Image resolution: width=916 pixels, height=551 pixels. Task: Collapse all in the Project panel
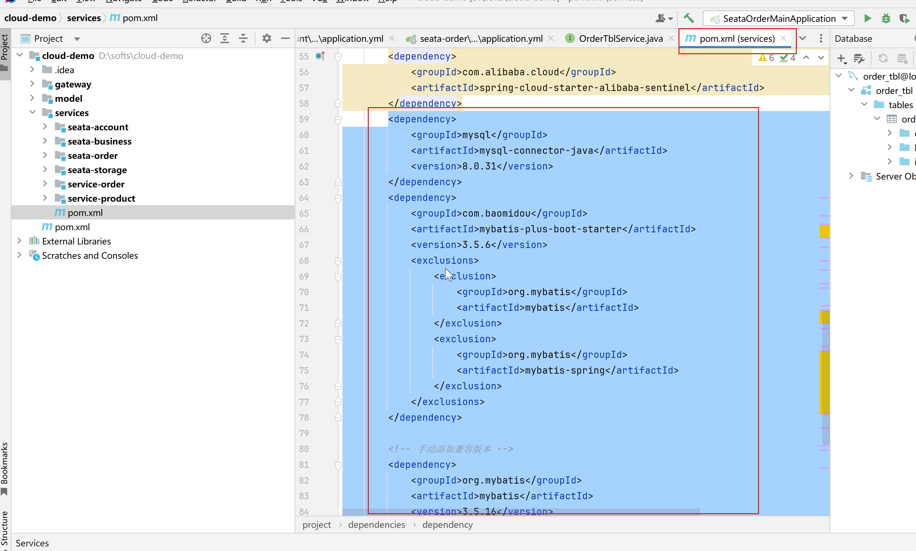243,38
